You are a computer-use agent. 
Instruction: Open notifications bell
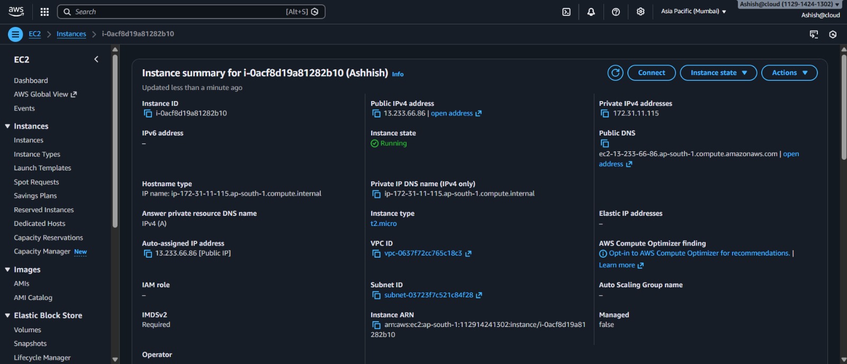591,12
